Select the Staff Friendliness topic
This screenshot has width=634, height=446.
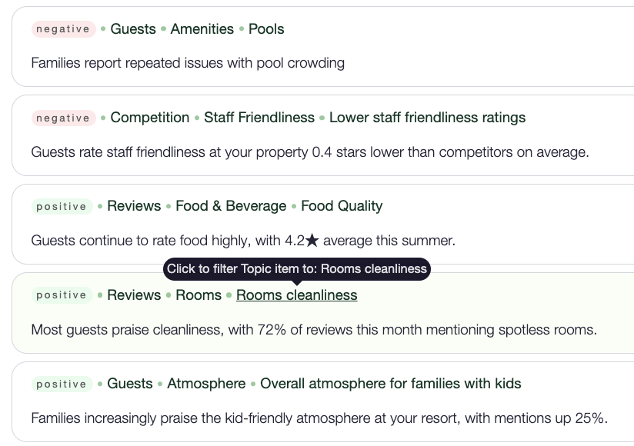pyautogui.click(x=259, y=118)
